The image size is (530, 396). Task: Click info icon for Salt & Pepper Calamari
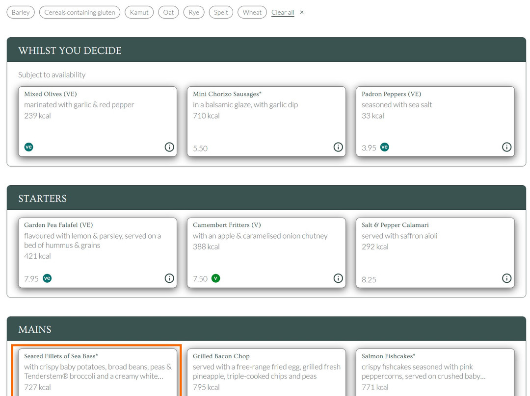[x=506, y=278]
